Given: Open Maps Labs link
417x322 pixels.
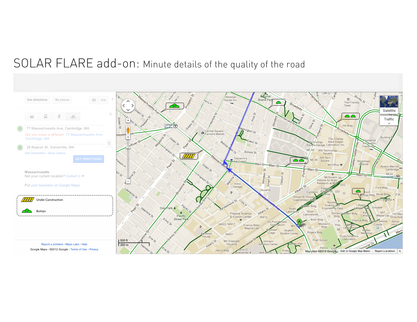Looking at the screenshot, I should [x=72, y=244].
